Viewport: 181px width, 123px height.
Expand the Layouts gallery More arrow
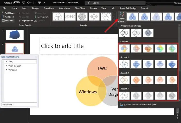[114, 20]
